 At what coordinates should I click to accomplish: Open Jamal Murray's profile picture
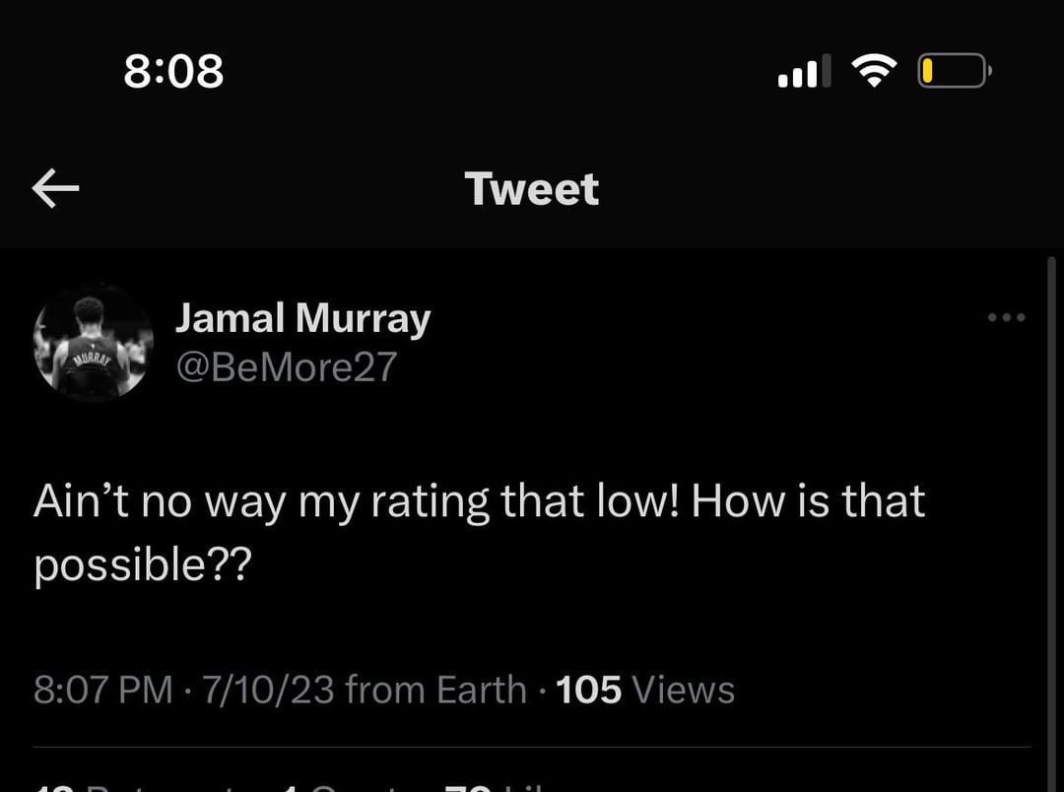(x=94, y=343)
